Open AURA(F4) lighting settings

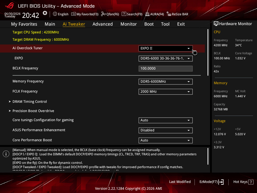[x=154, y=14]
